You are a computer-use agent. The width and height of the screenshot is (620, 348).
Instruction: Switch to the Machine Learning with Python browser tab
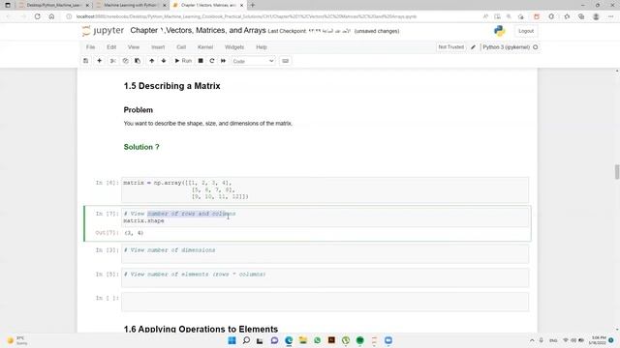click(x=131, y=5)
